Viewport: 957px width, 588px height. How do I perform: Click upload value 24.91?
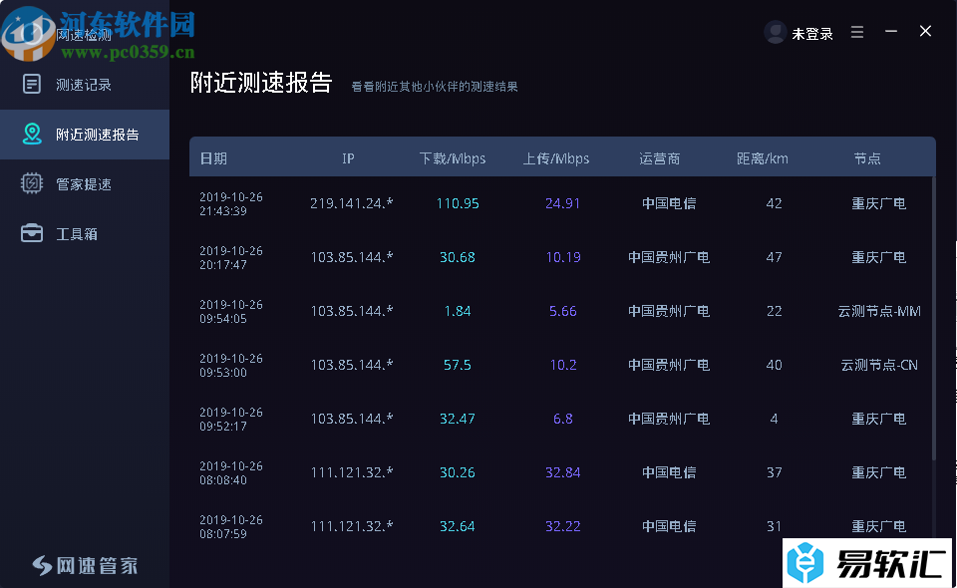pos(562,203)
